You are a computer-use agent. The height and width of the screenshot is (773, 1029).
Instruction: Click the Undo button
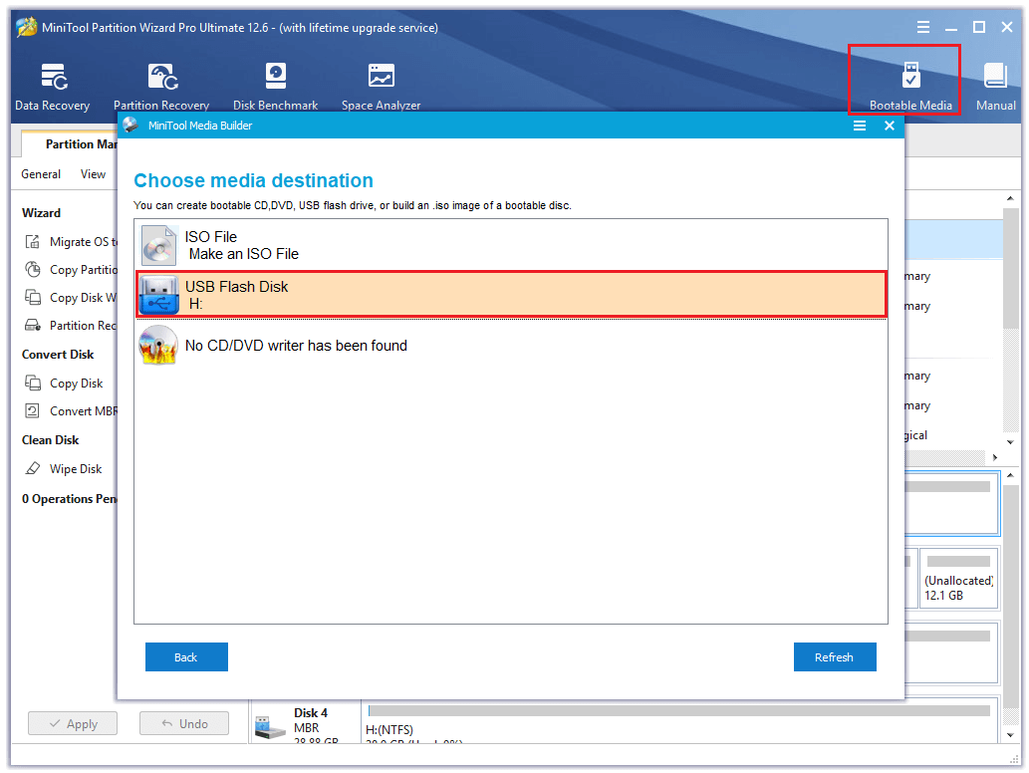coord(184,723)
